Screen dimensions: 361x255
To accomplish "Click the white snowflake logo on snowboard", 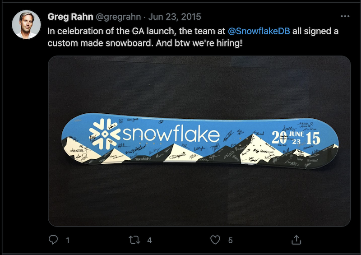I will pyautogui.click(x=105, y=134).
